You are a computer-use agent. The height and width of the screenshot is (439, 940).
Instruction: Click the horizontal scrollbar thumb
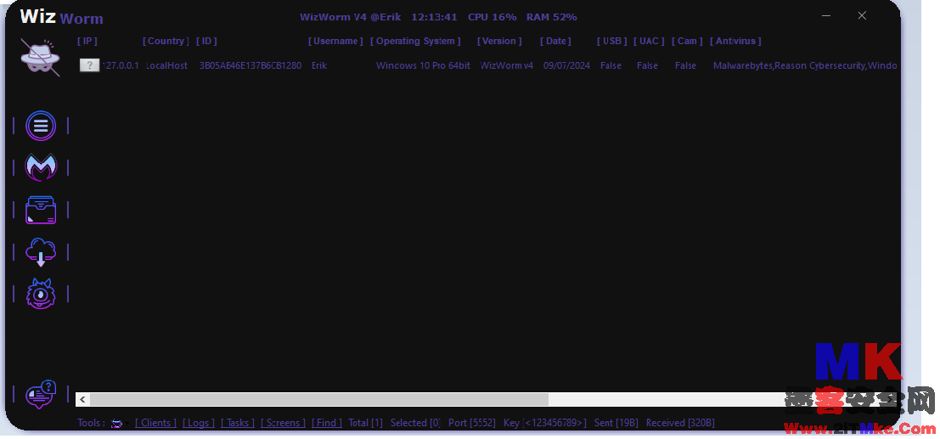[x=318, y=399]
